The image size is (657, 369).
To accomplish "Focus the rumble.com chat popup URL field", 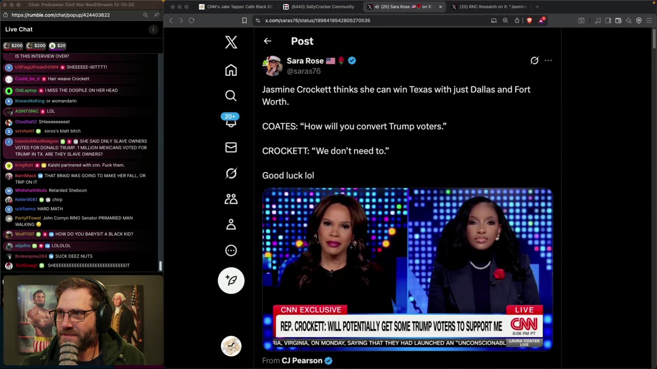I will [61, 15].
